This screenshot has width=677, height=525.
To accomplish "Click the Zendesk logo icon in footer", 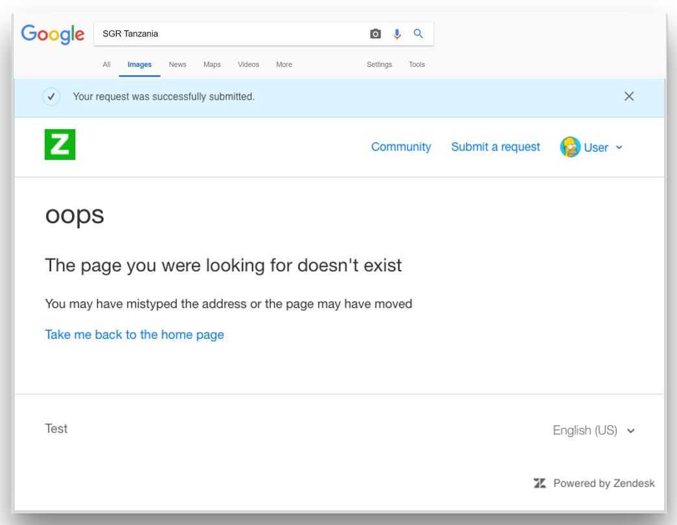I will 540,483.
